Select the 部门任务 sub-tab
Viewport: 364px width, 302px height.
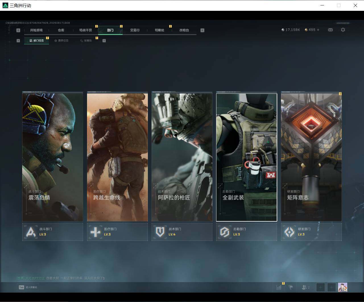tap(37, 41)
